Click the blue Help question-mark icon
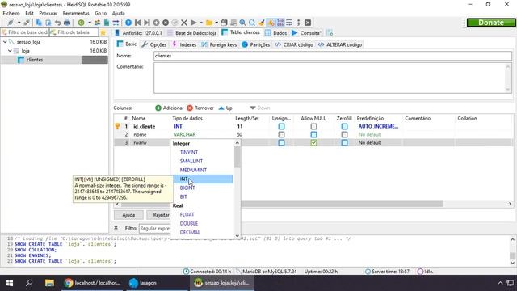Image resolution: width=517 pixels, height=291 pixels. [x=128, y=23]
